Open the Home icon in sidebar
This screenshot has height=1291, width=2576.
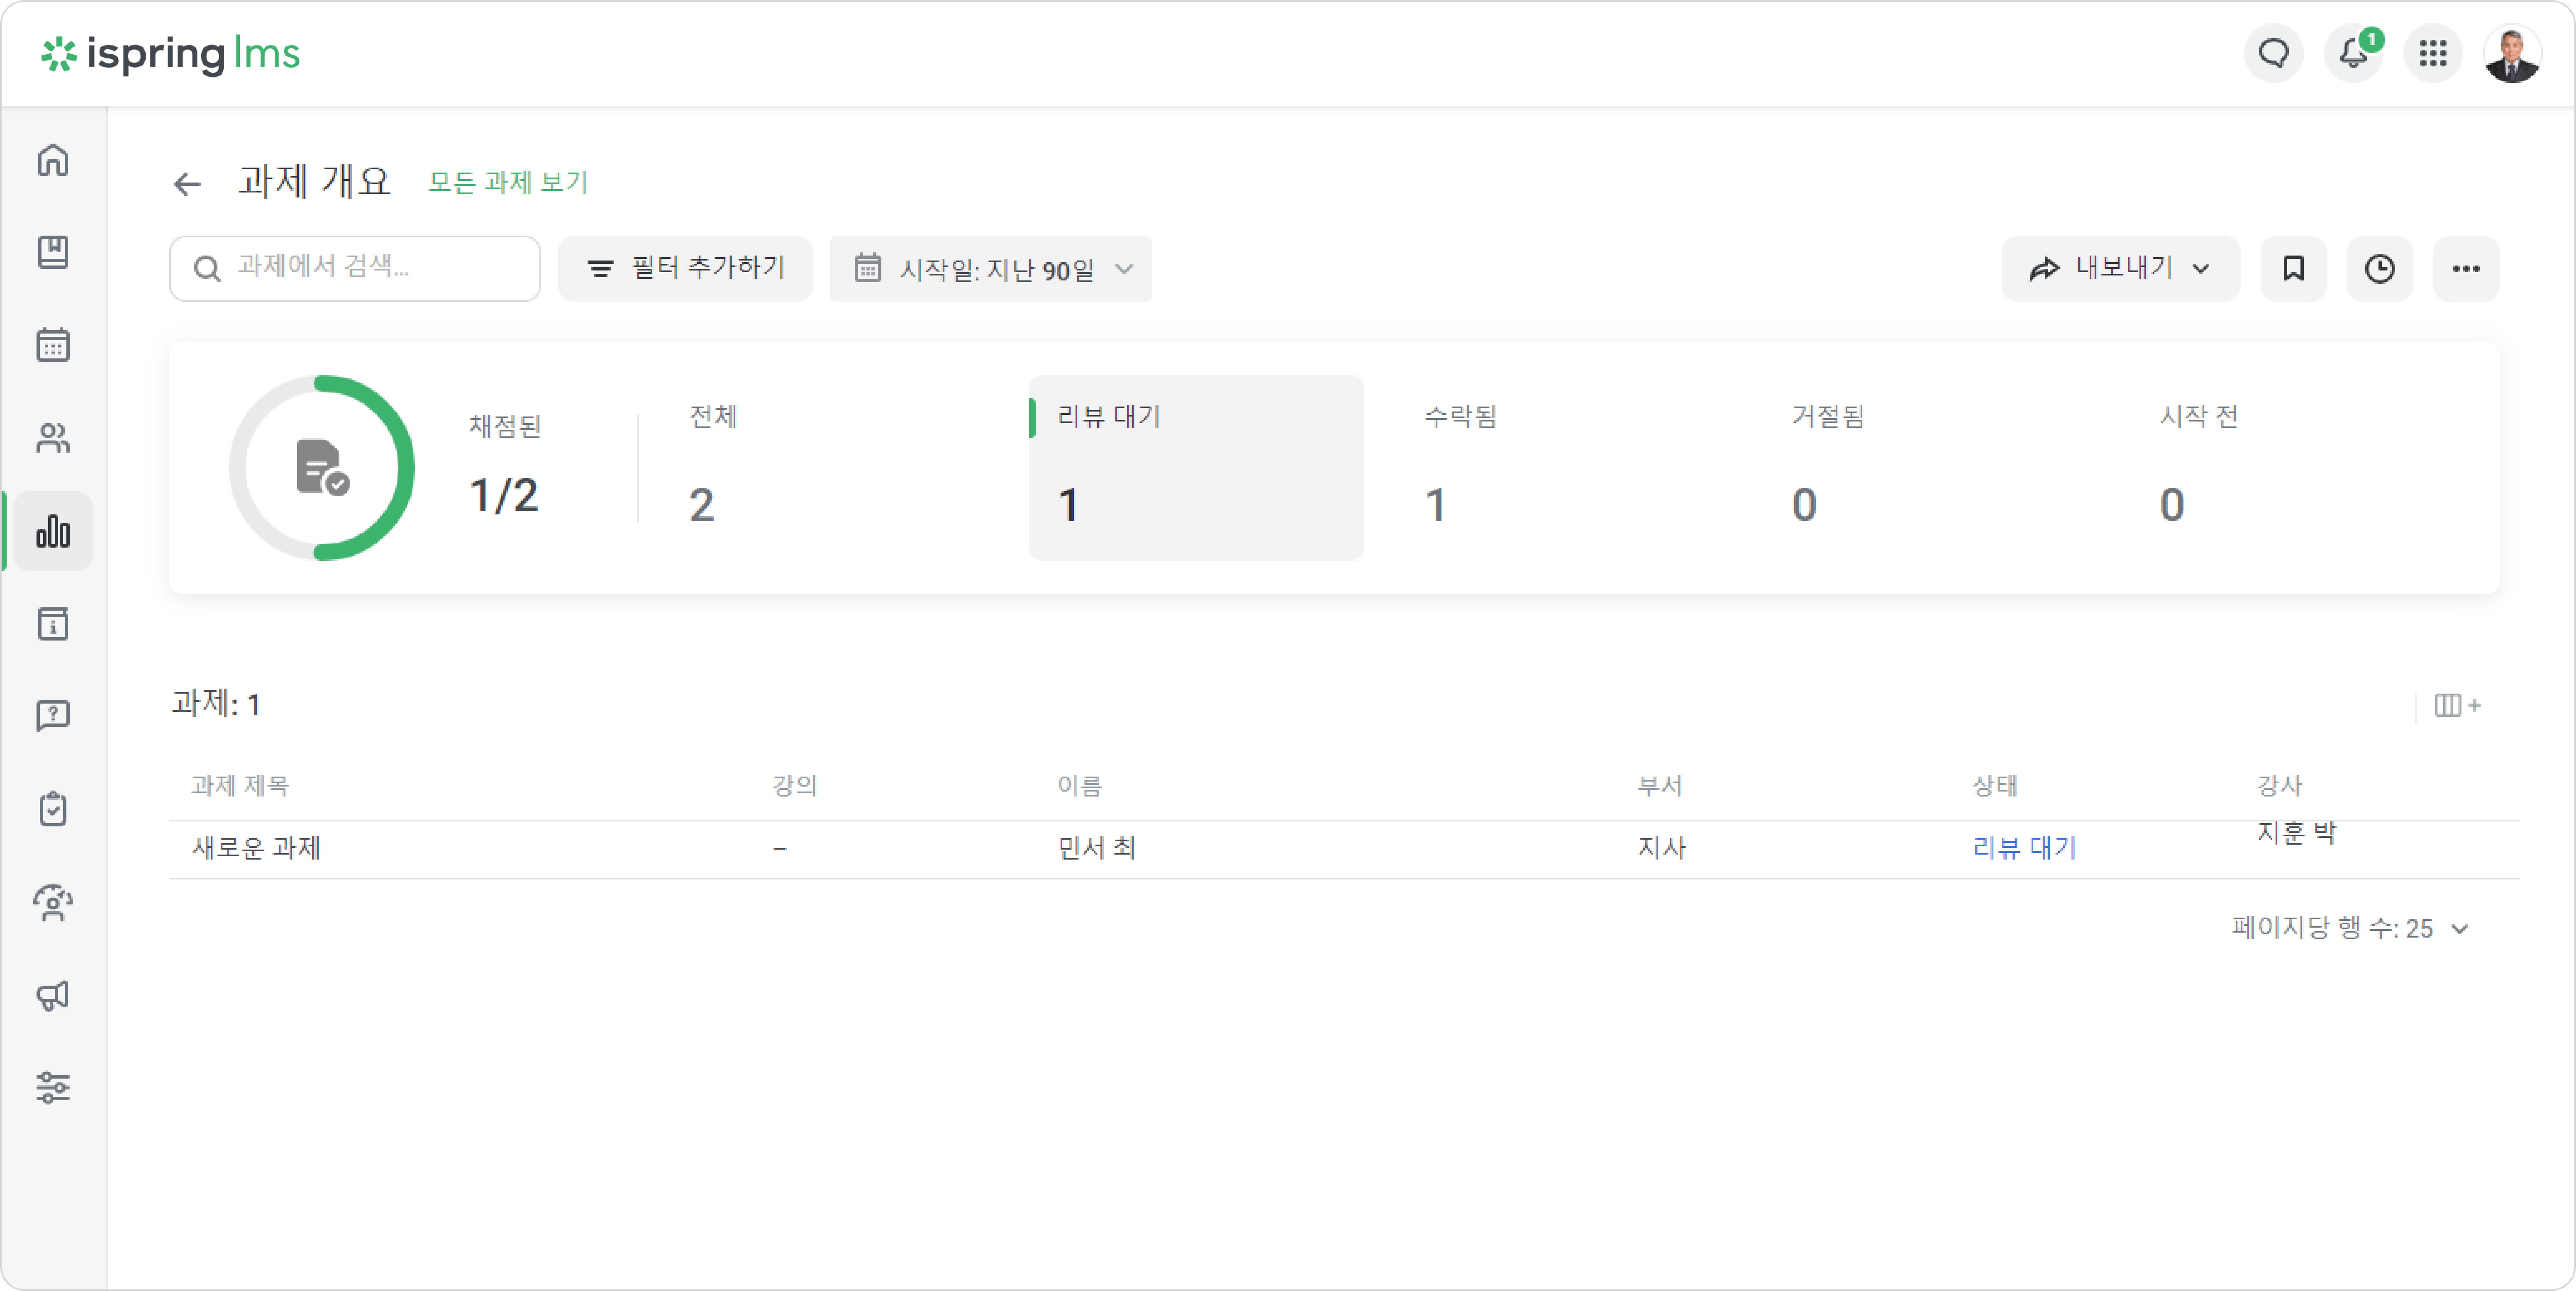point(53,160)
